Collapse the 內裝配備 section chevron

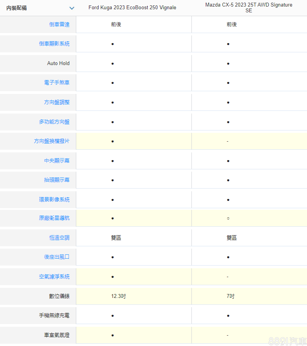pyautogui.click(x=72, y=8)
